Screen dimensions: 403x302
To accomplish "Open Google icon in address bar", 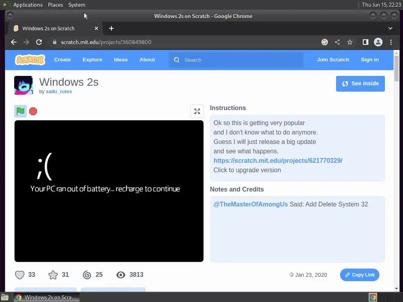I will (x=325, y=42).
